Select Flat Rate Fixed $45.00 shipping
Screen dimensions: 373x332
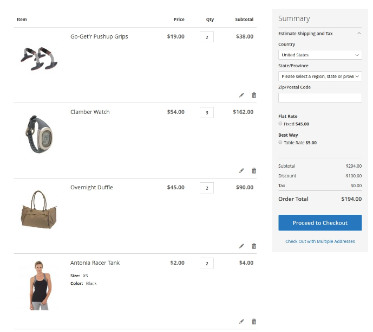(280, 124)
